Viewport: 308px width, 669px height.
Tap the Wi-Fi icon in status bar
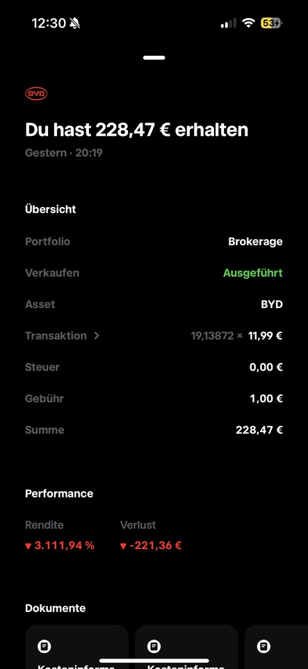(x=248, y=23)
